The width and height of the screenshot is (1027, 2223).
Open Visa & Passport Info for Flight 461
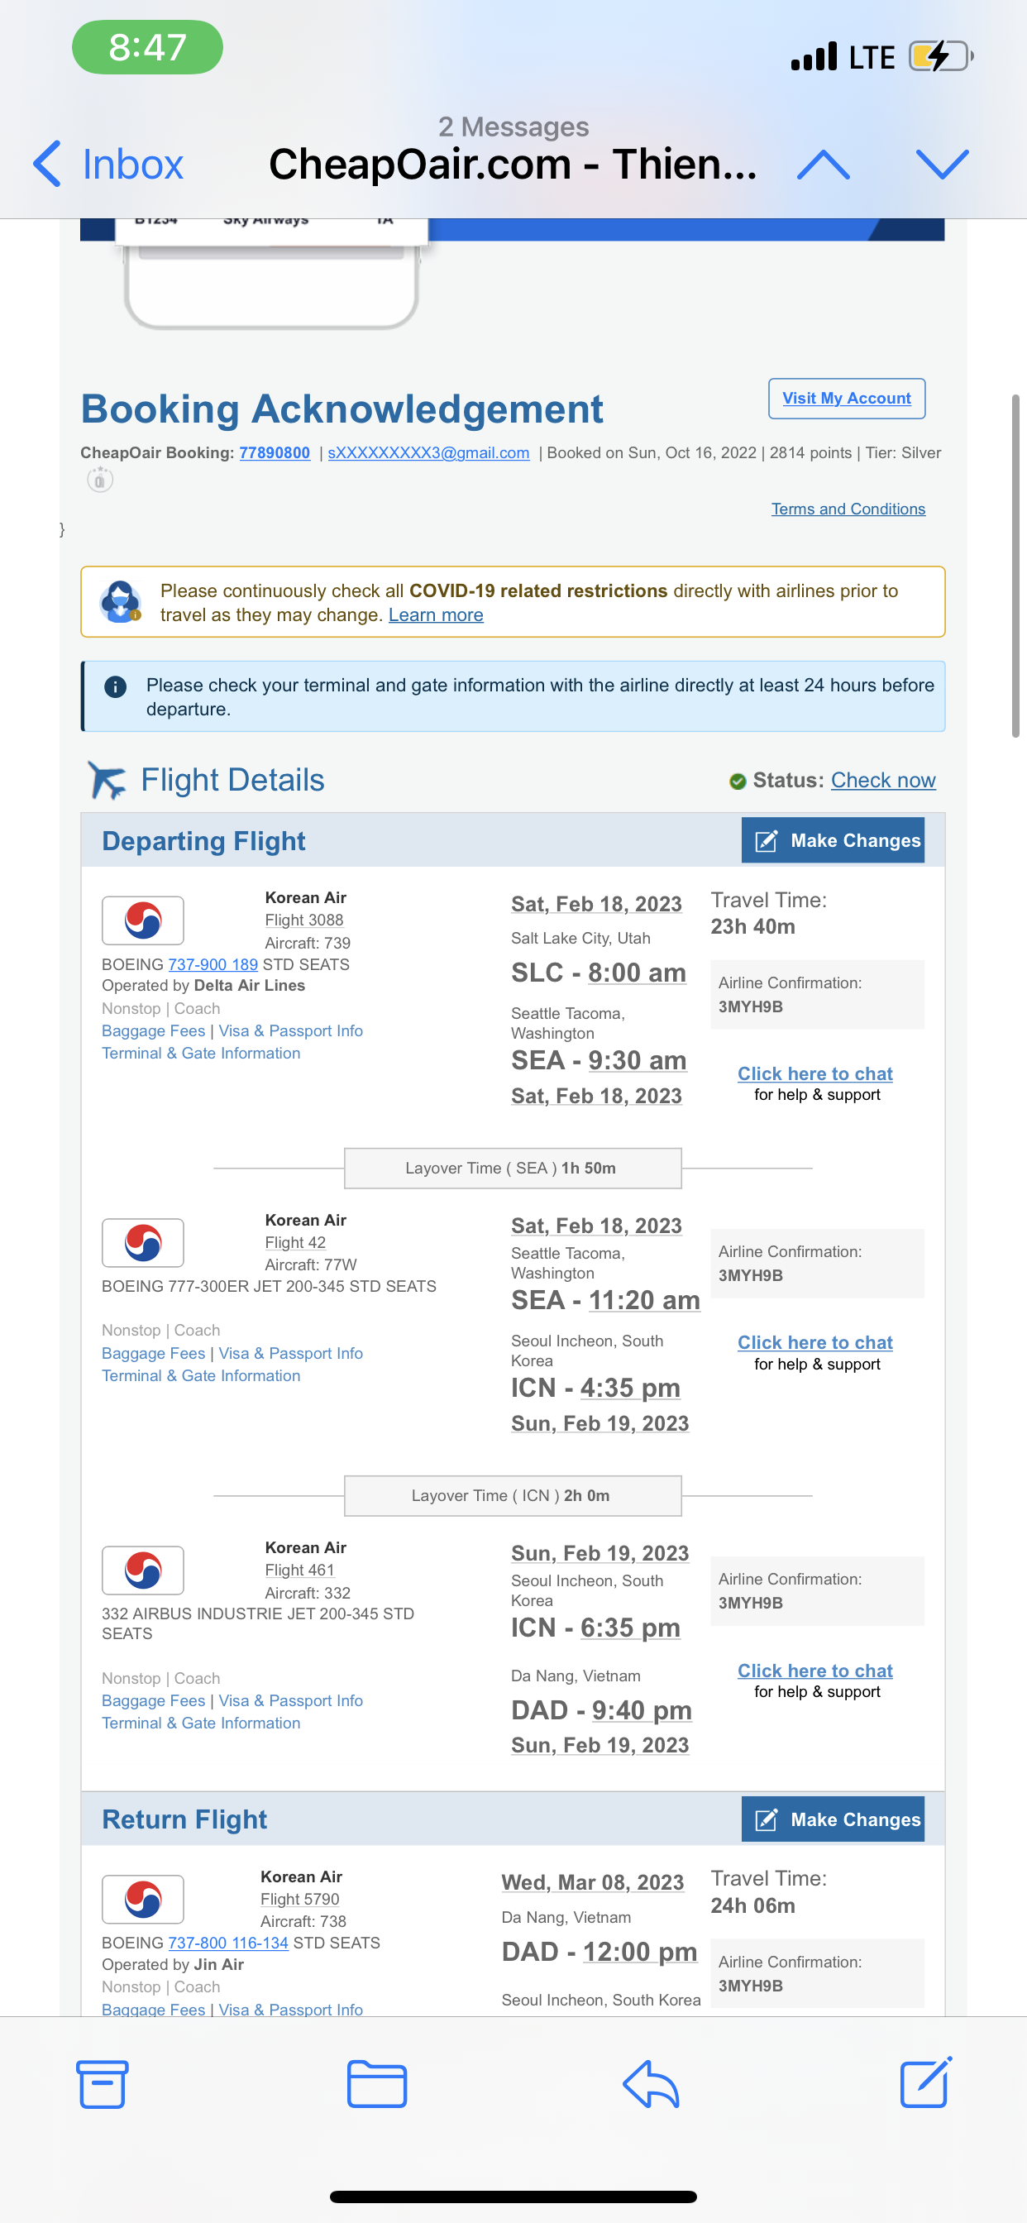290,1700
